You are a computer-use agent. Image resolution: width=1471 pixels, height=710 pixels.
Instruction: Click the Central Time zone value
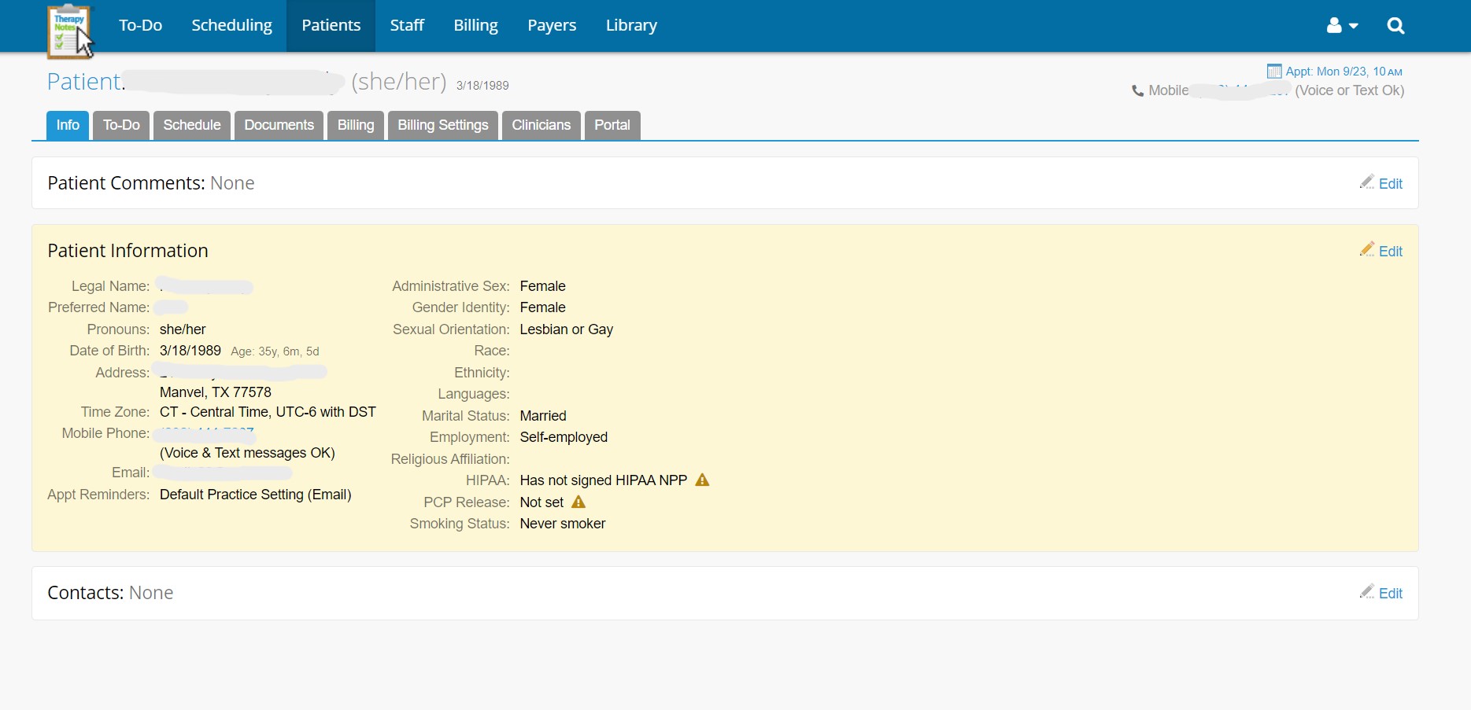[x=268, y=412]
